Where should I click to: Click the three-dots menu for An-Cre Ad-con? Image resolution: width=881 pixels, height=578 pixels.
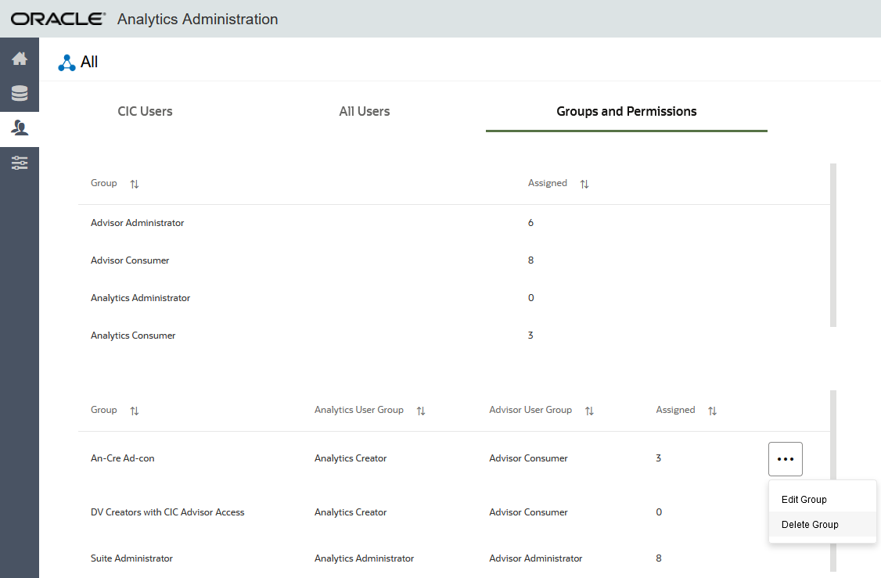tap(786, 459)
